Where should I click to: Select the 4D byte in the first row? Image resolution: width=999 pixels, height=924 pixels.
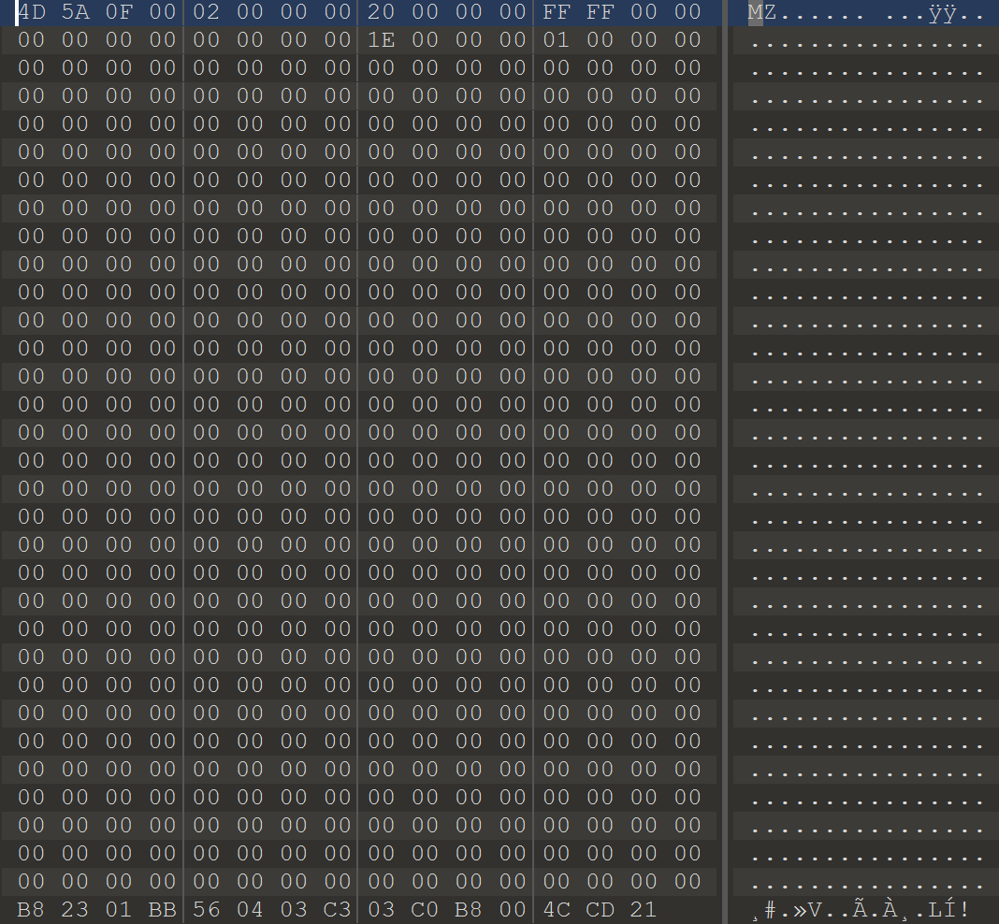[x=31, y=12]
